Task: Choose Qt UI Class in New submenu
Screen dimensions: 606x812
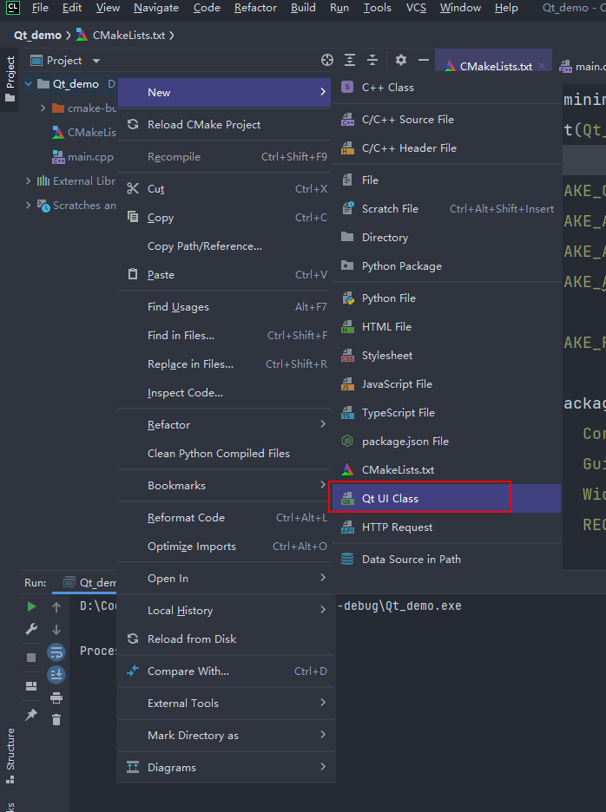Action: pos(446,499)
